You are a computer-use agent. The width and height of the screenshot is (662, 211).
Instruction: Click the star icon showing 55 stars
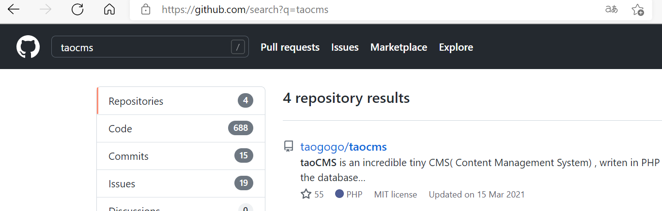click(306, 195)
